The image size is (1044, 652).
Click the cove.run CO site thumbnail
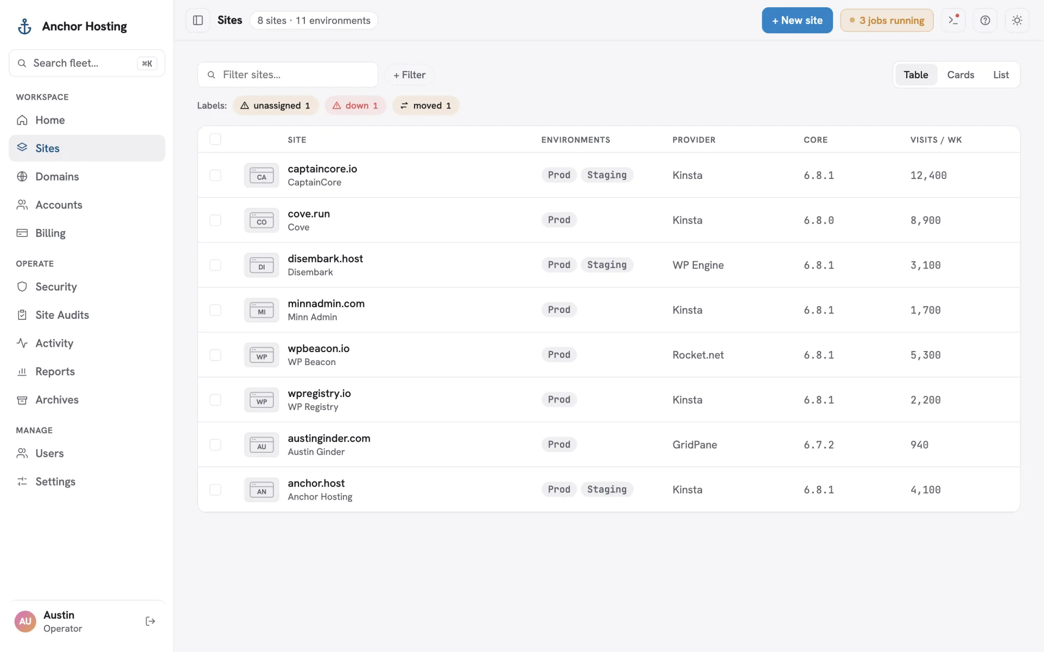(x=262, y=220)
